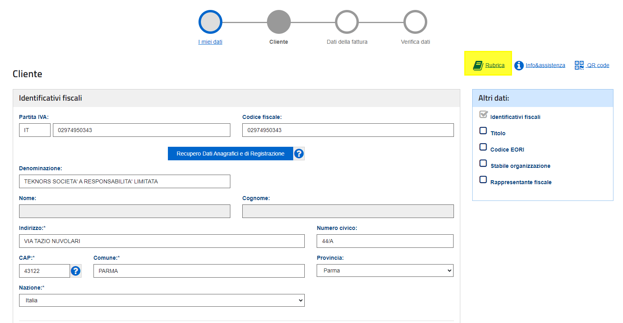Viewport: 623px width, 323px height.
Task: Click help icon next to Recupero Dati button
Action: click(299, 154)
